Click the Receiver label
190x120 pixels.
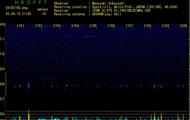tap(61, 10)
